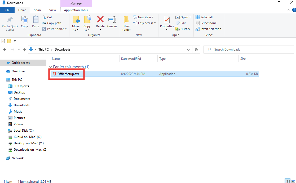Open the Application Tools contextual tab
This screenshot has width=296, height=183.
[x=76, y=10]
